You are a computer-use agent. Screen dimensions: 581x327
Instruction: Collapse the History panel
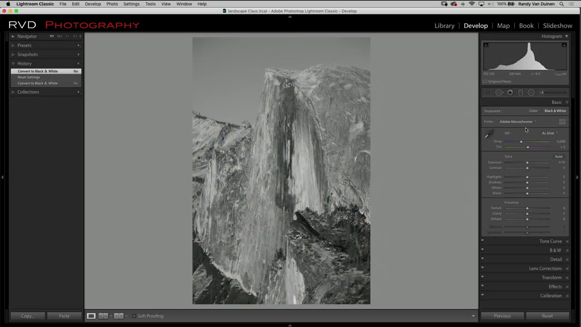[x=13, y=64]
